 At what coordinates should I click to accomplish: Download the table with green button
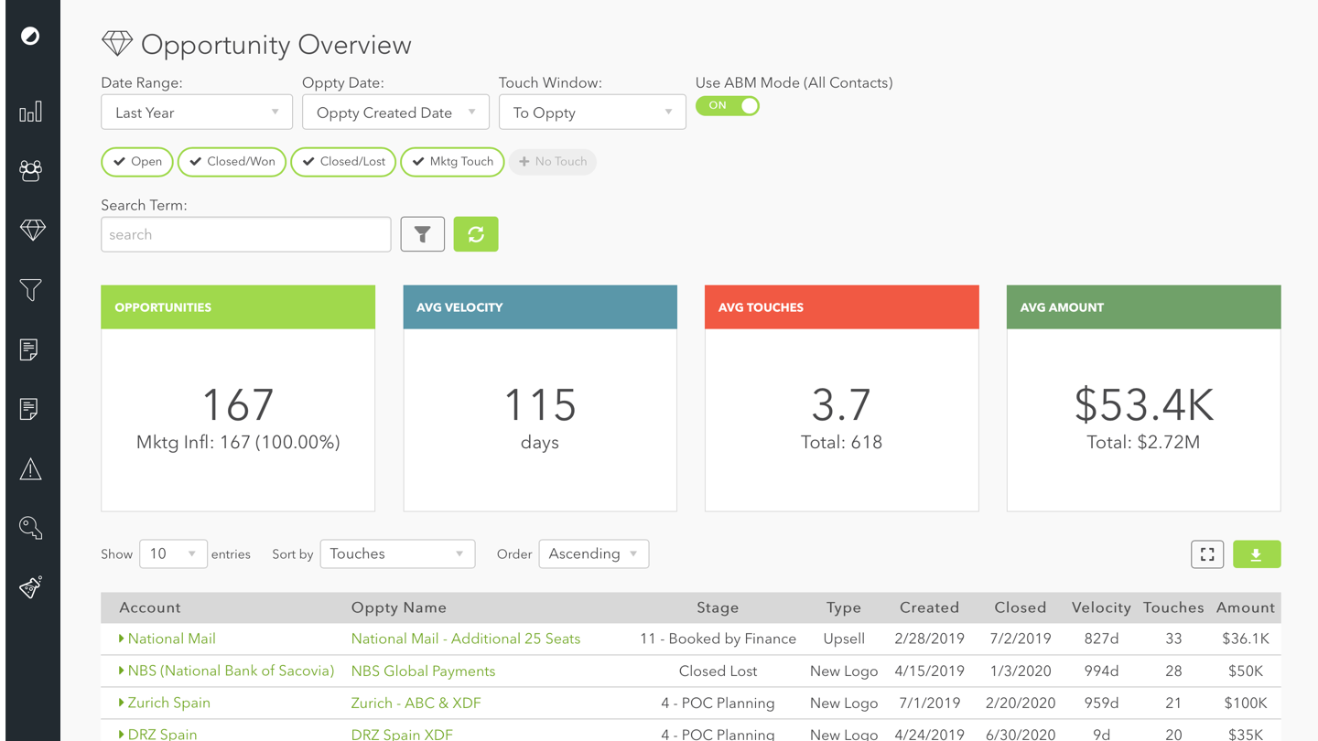1256,554
